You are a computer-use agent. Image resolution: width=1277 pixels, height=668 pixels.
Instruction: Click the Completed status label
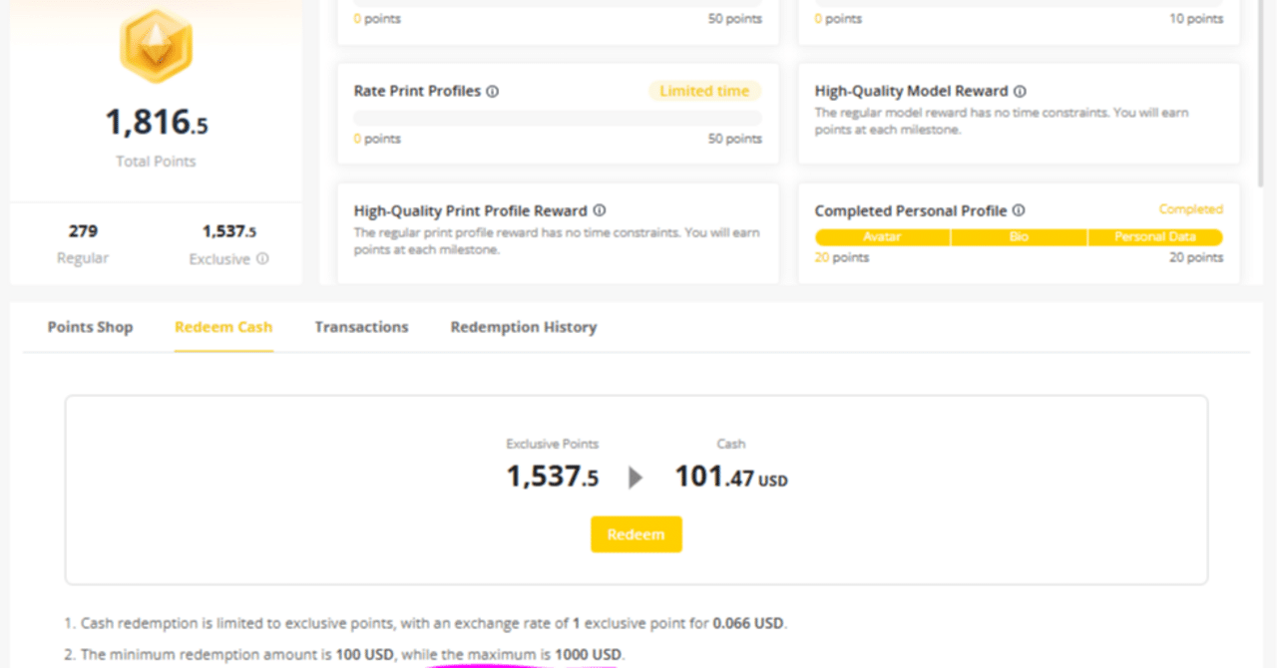coord(1190,209)
